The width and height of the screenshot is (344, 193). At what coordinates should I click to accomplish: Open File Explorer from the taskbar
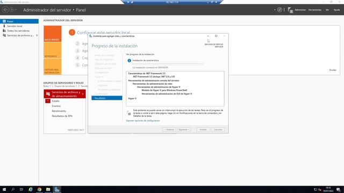(48, 189)
